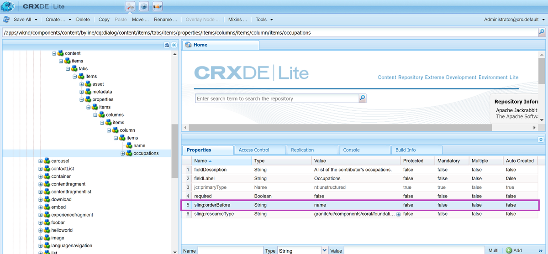Image resolution: width=548 pixels, height=254 pixels.
Task: Switch to the Access Control tab
Action: (259, 150)
